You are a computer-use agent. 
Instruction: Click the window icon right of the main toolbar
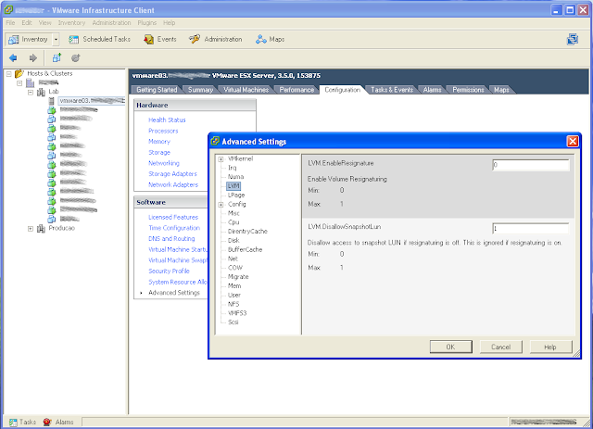point(573,39)
